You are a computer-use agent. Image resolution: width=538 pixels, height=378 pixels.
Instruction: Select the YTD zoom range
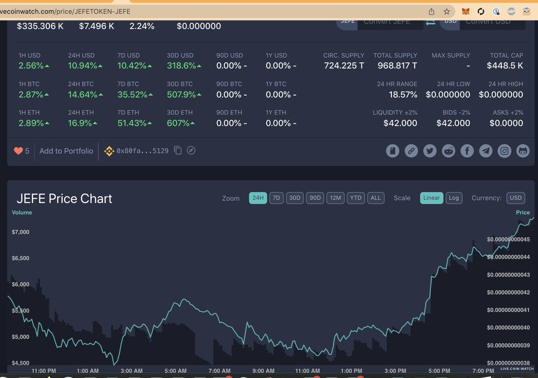tap(356, 198)
